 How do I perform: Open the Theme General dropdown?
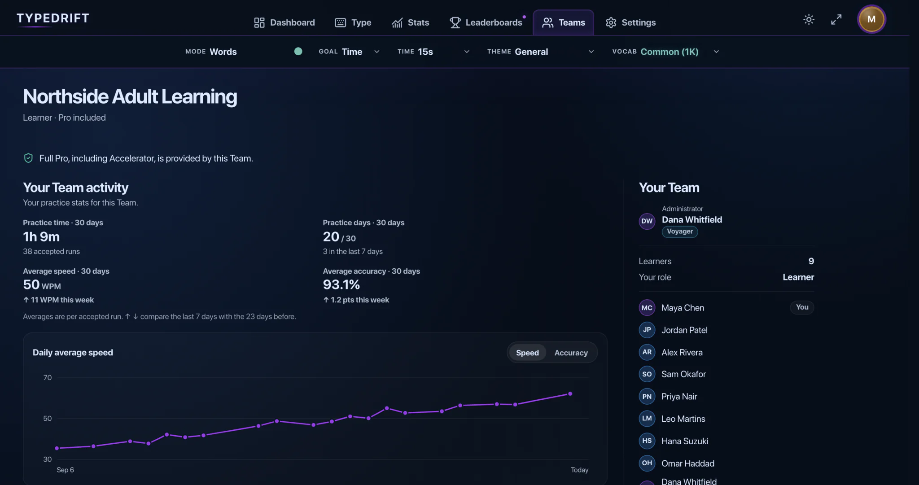pyautogui.click(x=540, y=52)
